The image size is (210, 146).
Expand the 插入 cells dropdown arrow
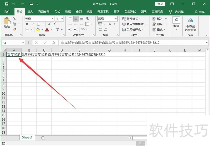coord(166,19)
